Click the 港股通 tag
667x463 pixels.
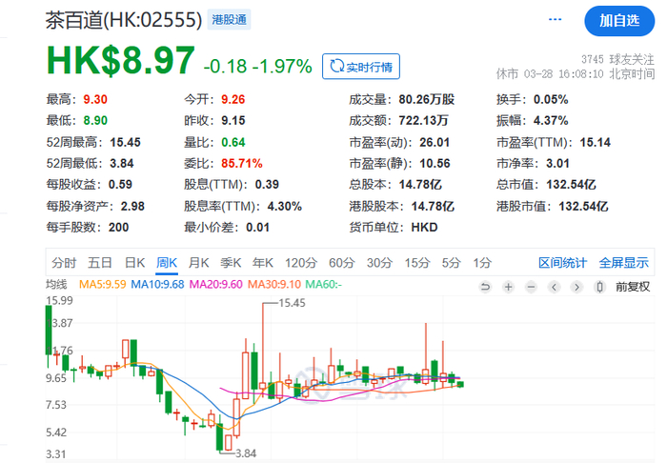[x=229, y=20]
